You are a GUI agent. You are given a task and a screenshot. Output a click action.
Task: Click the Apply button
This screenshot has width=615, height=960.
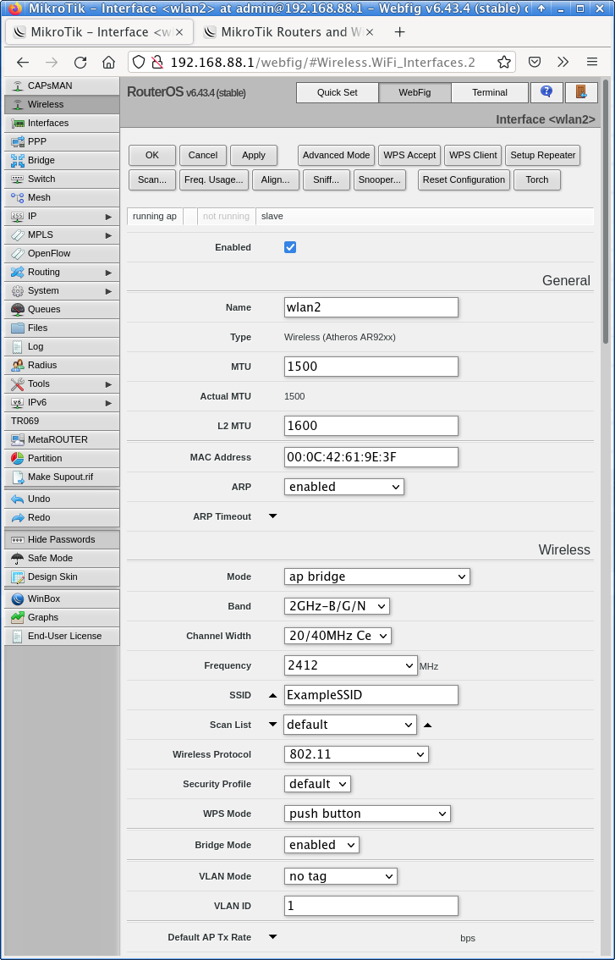tap(254, 155)
